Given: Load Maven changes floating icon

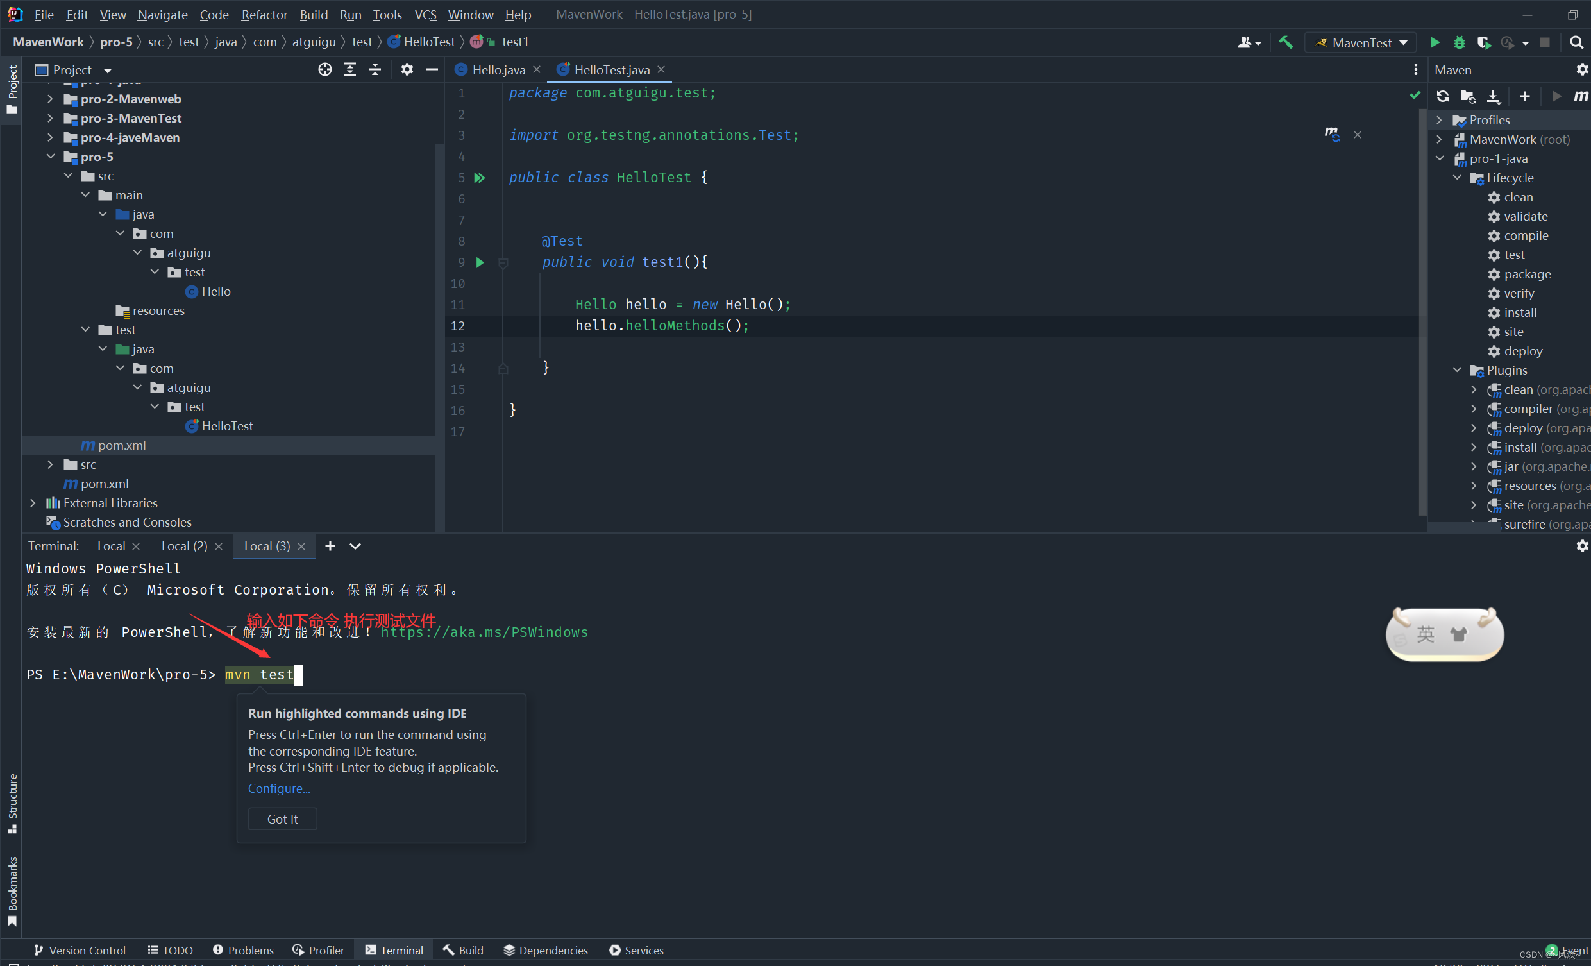Looking at the screenshot, I should tap(1331, 134).
